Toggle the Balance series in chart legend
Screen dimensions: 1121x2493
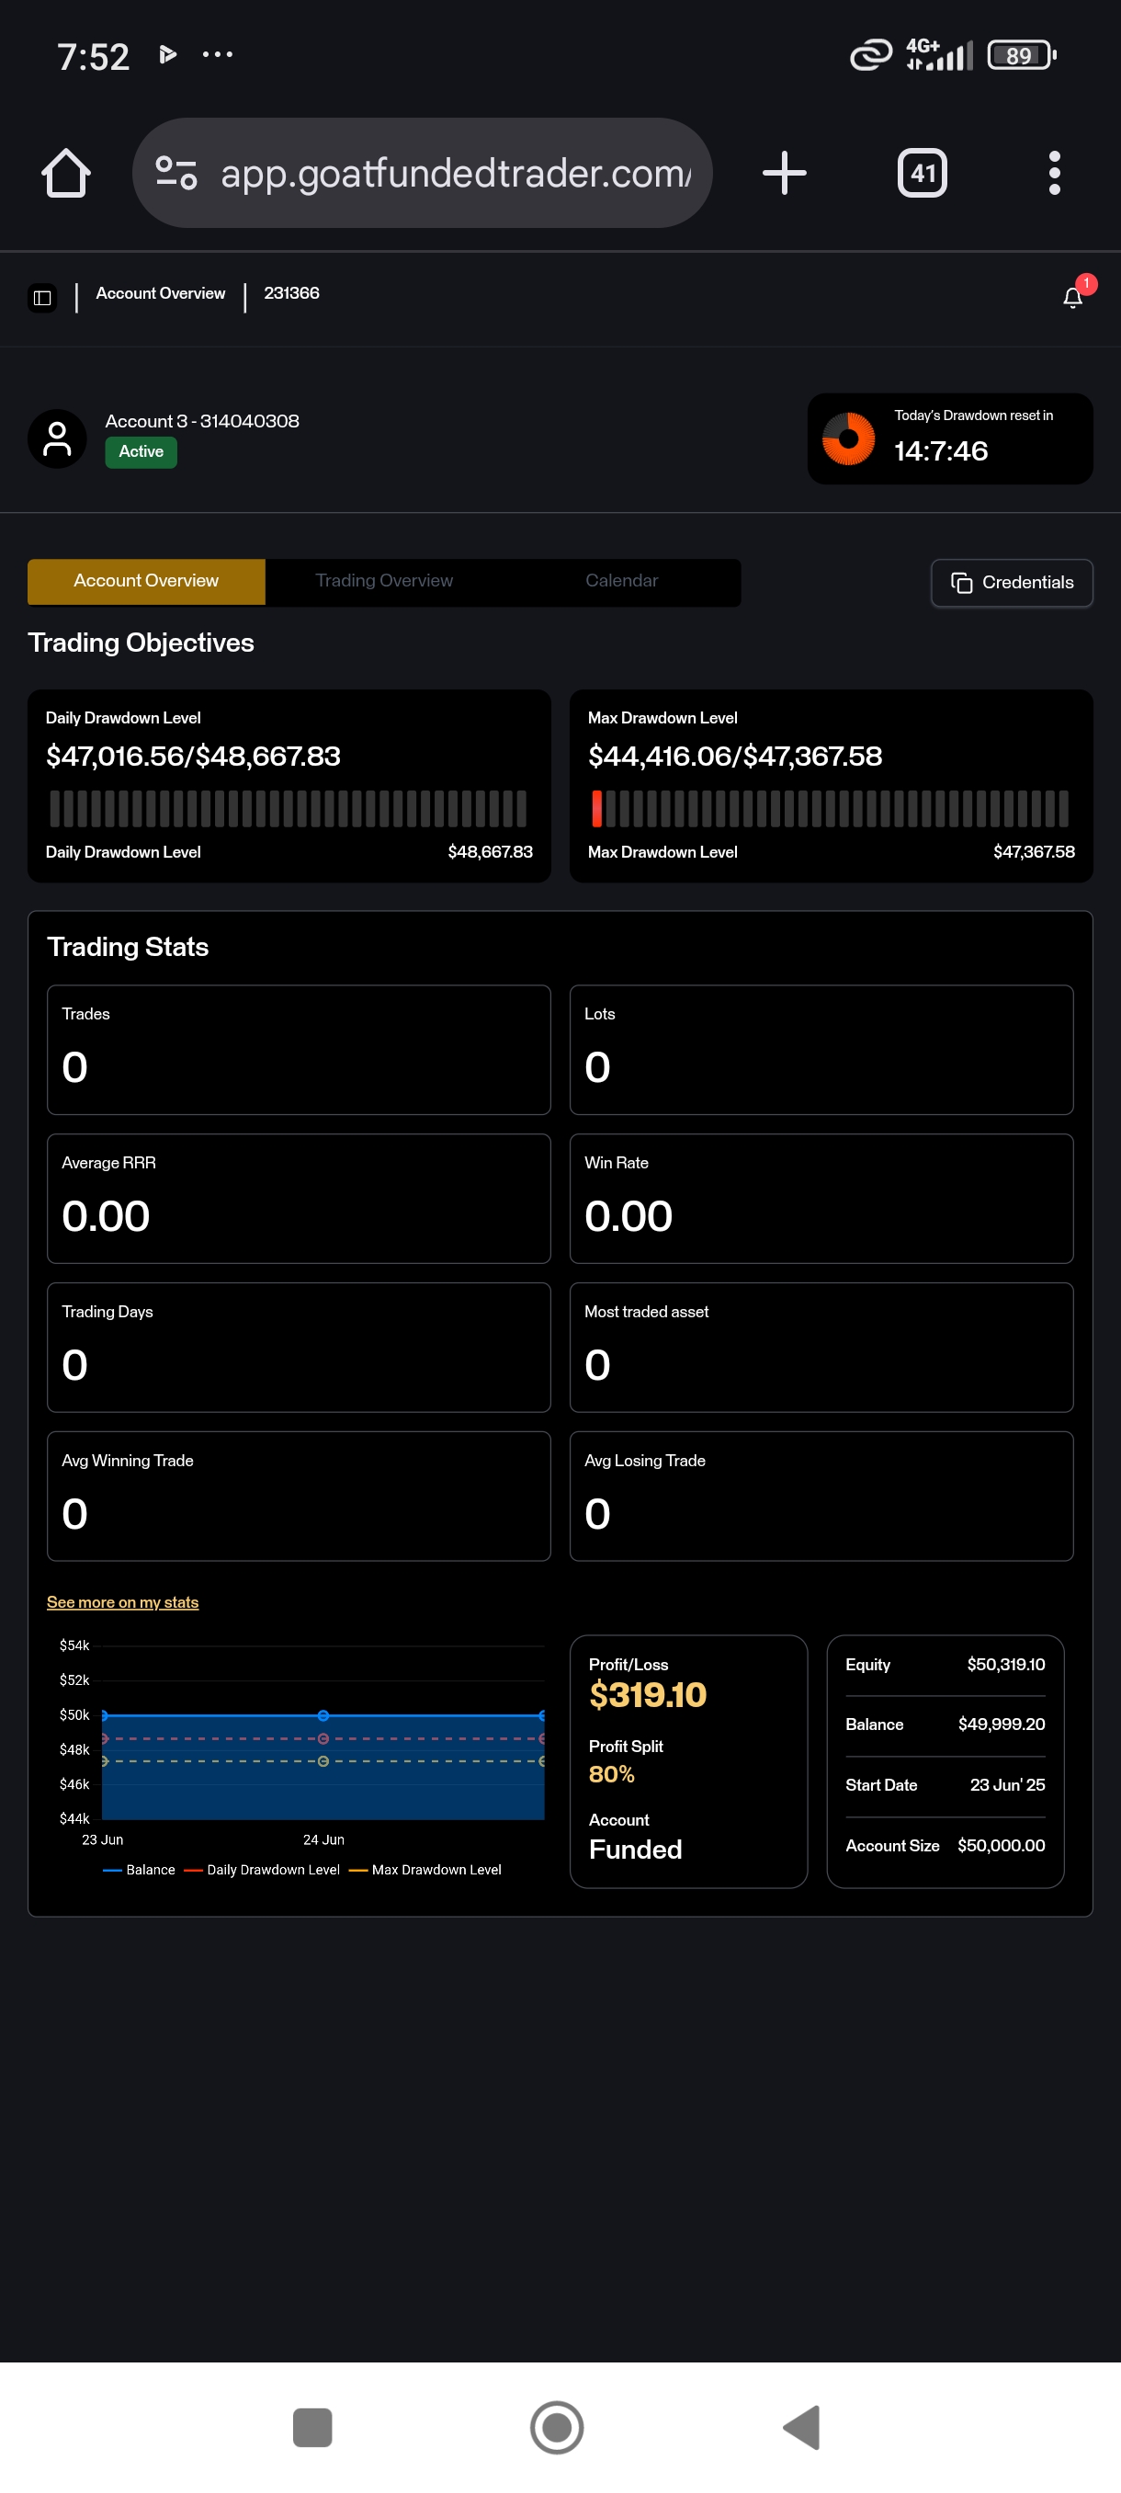140,1870
